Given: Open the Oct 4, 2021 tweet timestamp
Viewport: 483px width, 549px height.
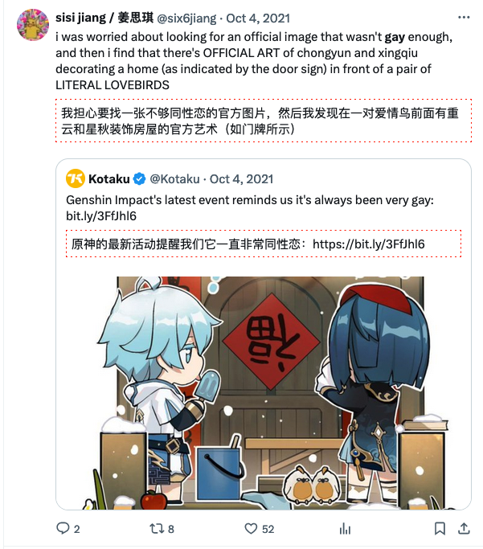Looking at the screenshot, I should tap(258, 18).
